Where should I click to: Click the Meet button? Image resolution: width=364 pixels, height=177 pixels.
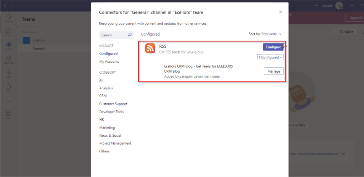(x=345, y=32)
